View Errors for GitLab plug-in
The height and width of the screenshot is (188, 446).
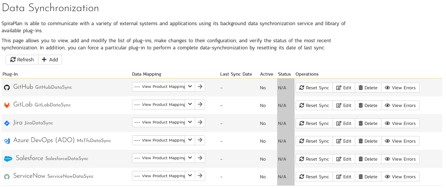(x=400, y=106)
